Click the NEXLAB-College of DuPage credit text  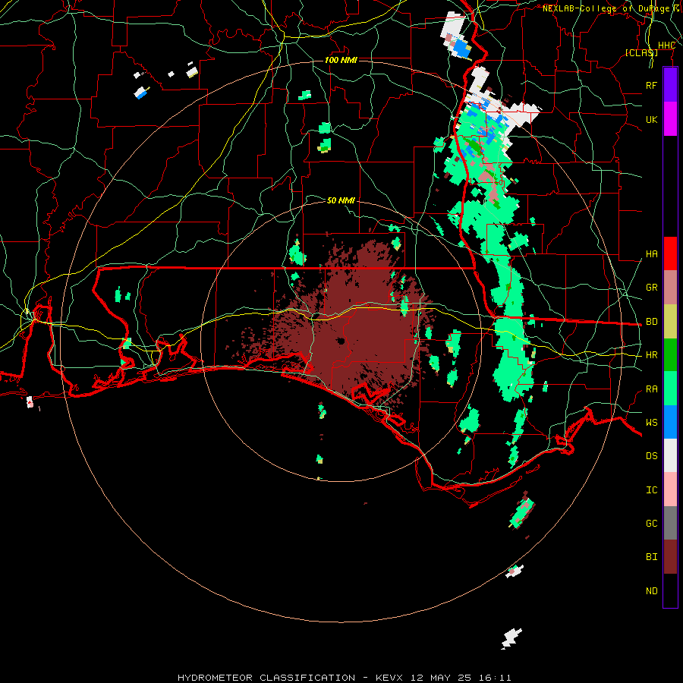(606, 8)
